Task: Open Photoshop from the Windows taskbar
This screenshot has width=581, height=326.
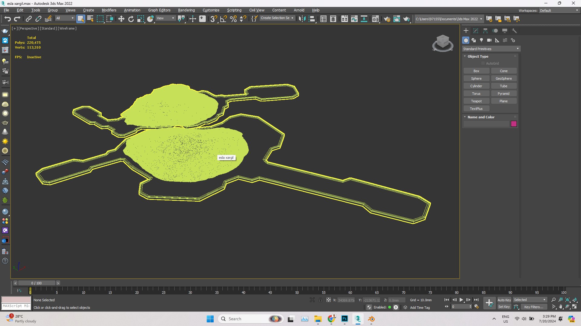Action: (345, 319)
